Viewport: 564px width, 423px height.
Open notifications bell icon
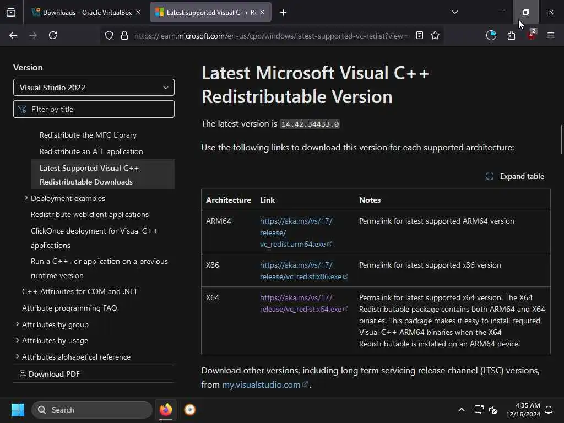coord(549,410)
